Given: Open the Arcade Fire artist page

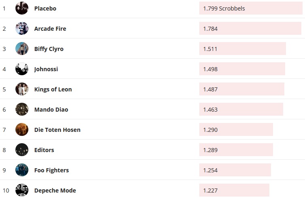Looking at the screenshot, I should 50,29.
